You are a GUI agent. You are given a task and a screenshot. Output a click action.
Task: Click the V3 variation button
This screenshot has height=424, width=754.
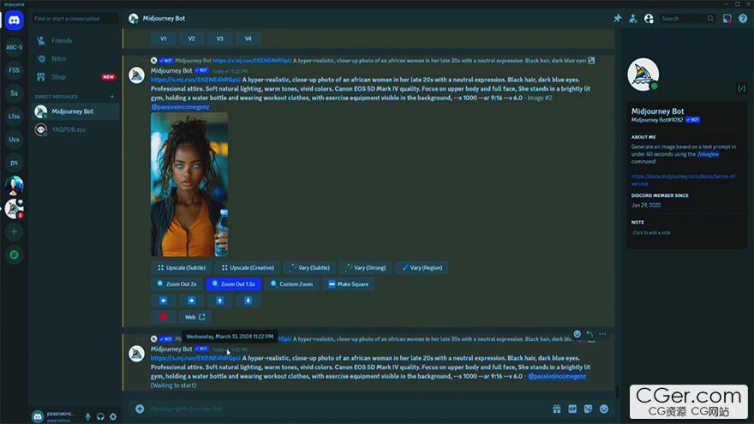coord(219,39)
